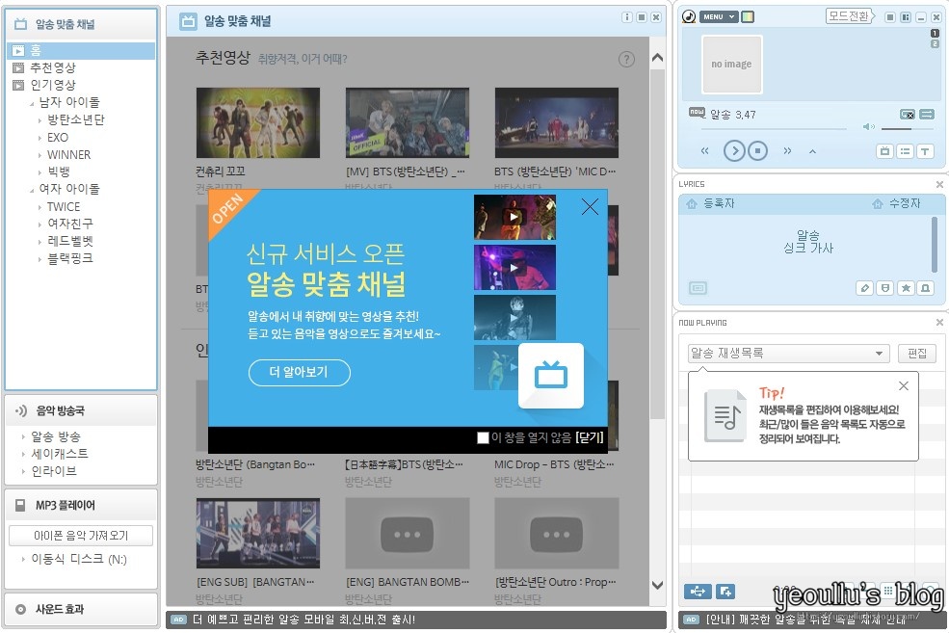Select 홈 in the channel sidebar

click(81, 51)
